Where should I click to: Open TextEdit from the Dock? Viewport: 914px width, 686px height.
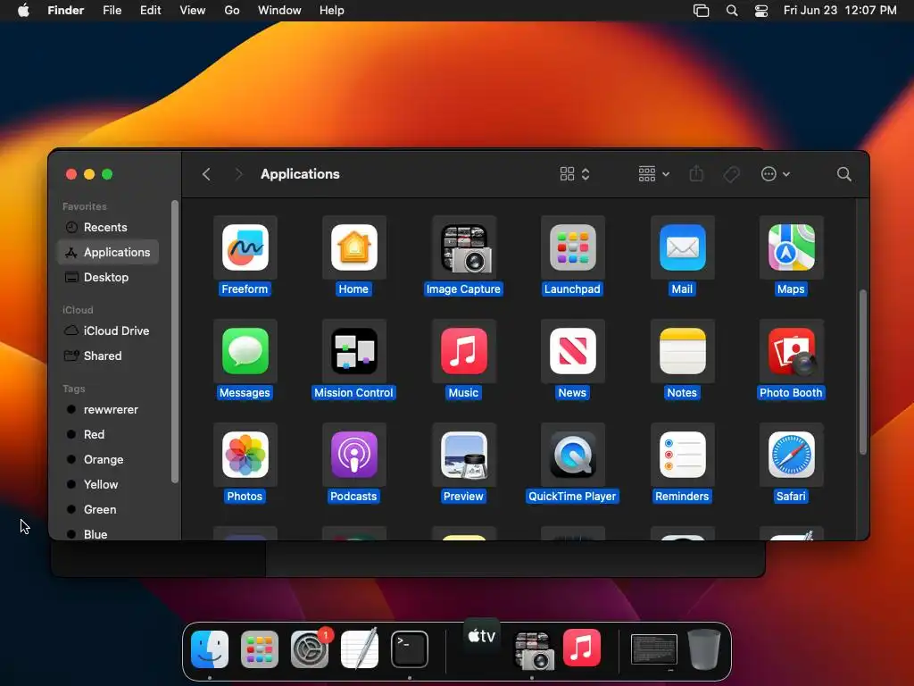click(360, 648)
